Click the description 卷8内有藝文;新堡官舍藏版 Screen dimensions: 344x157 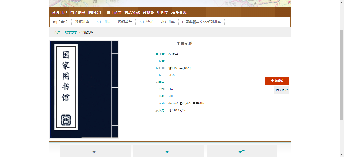(x=187, y=103)
